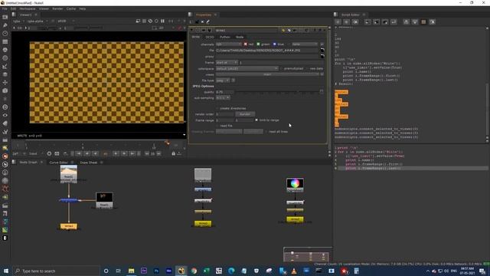Toggle limit to range checkbox

[256, 120]
